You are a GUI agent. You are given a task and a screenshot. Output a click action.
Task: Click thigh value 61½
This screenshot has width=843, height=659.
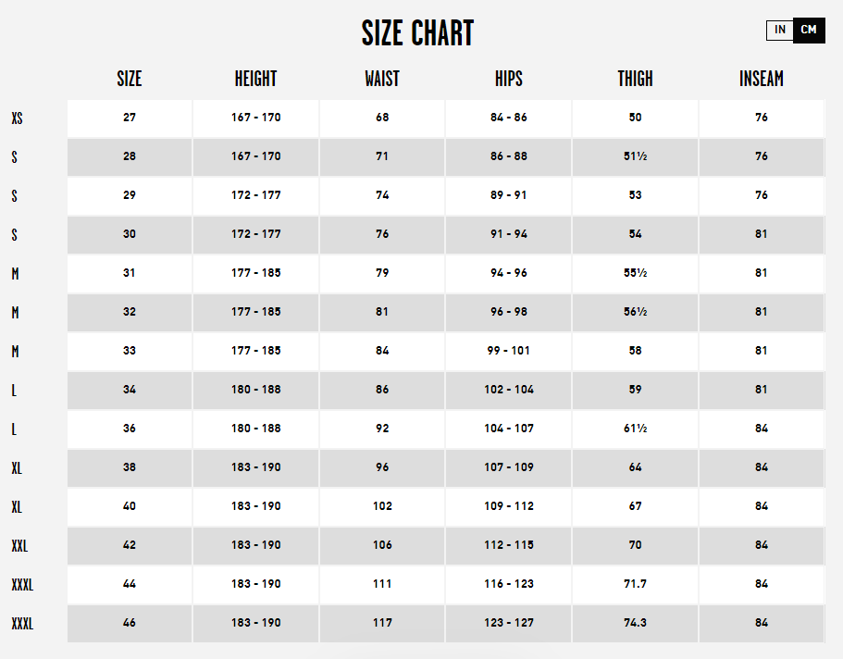[635, 429]
